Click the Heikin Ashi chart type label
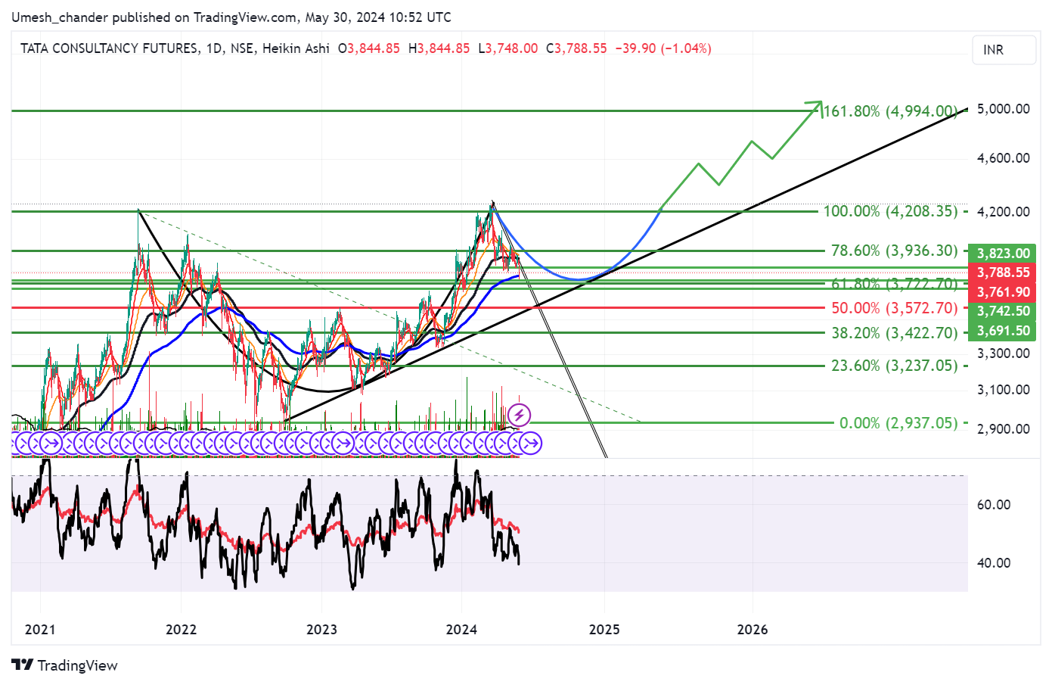 [296, 48]
